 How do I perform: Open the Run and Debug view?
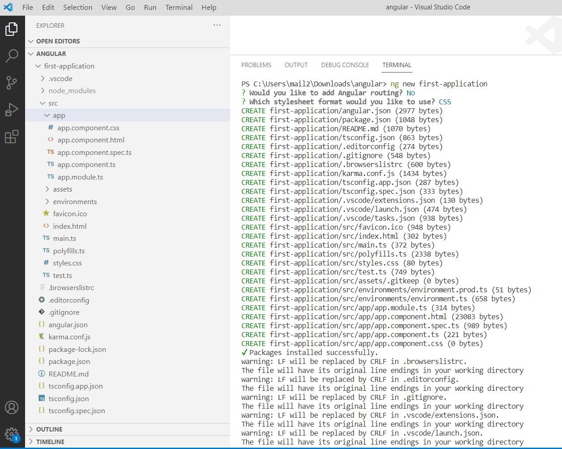(12, 110)
